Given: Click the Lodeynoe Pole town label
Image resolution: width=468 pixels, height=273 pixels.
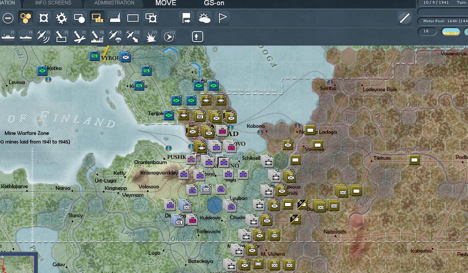Looking at the screenshot, I should coord(380,90).
